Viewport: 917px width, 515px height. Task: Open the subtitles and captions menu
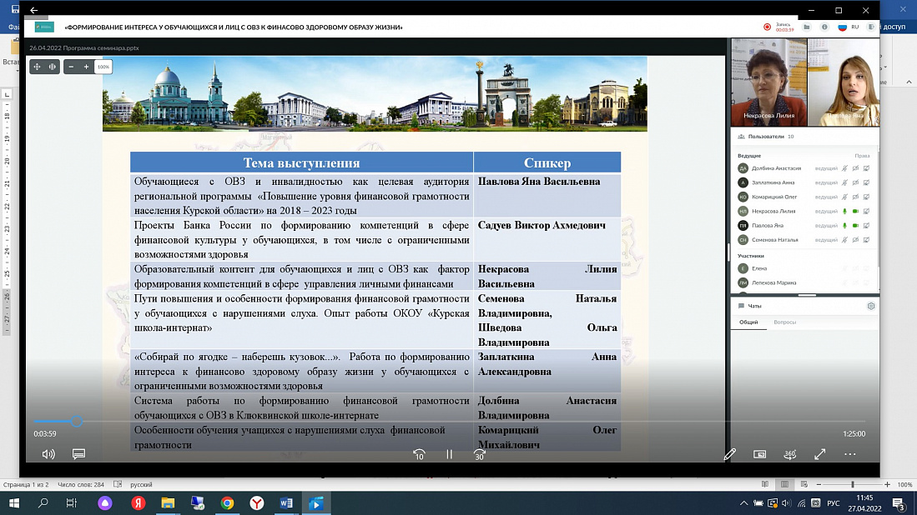click(79, 453)
